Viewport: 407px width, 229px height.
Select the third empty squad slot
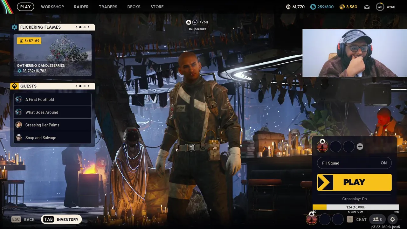click(348, 147)
